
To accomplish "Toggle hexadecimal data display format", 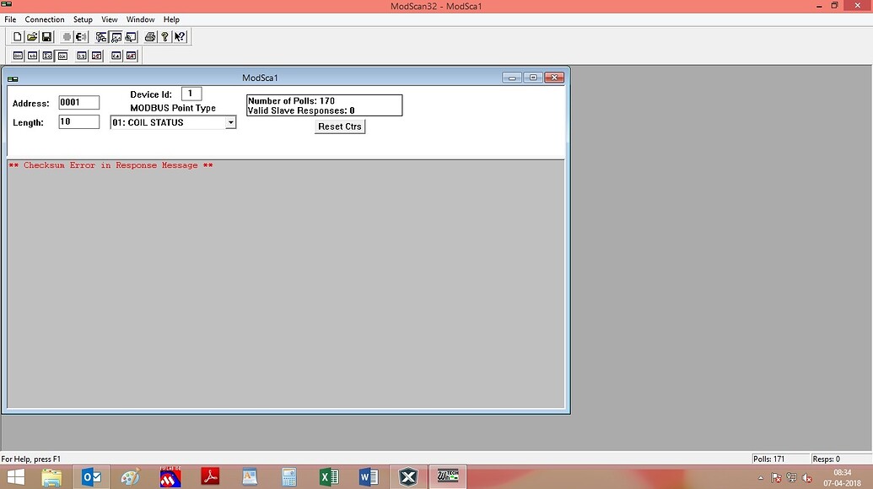I will 62,56.
